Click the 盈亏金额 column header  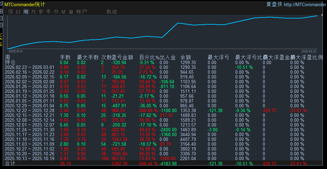[122, 57]
